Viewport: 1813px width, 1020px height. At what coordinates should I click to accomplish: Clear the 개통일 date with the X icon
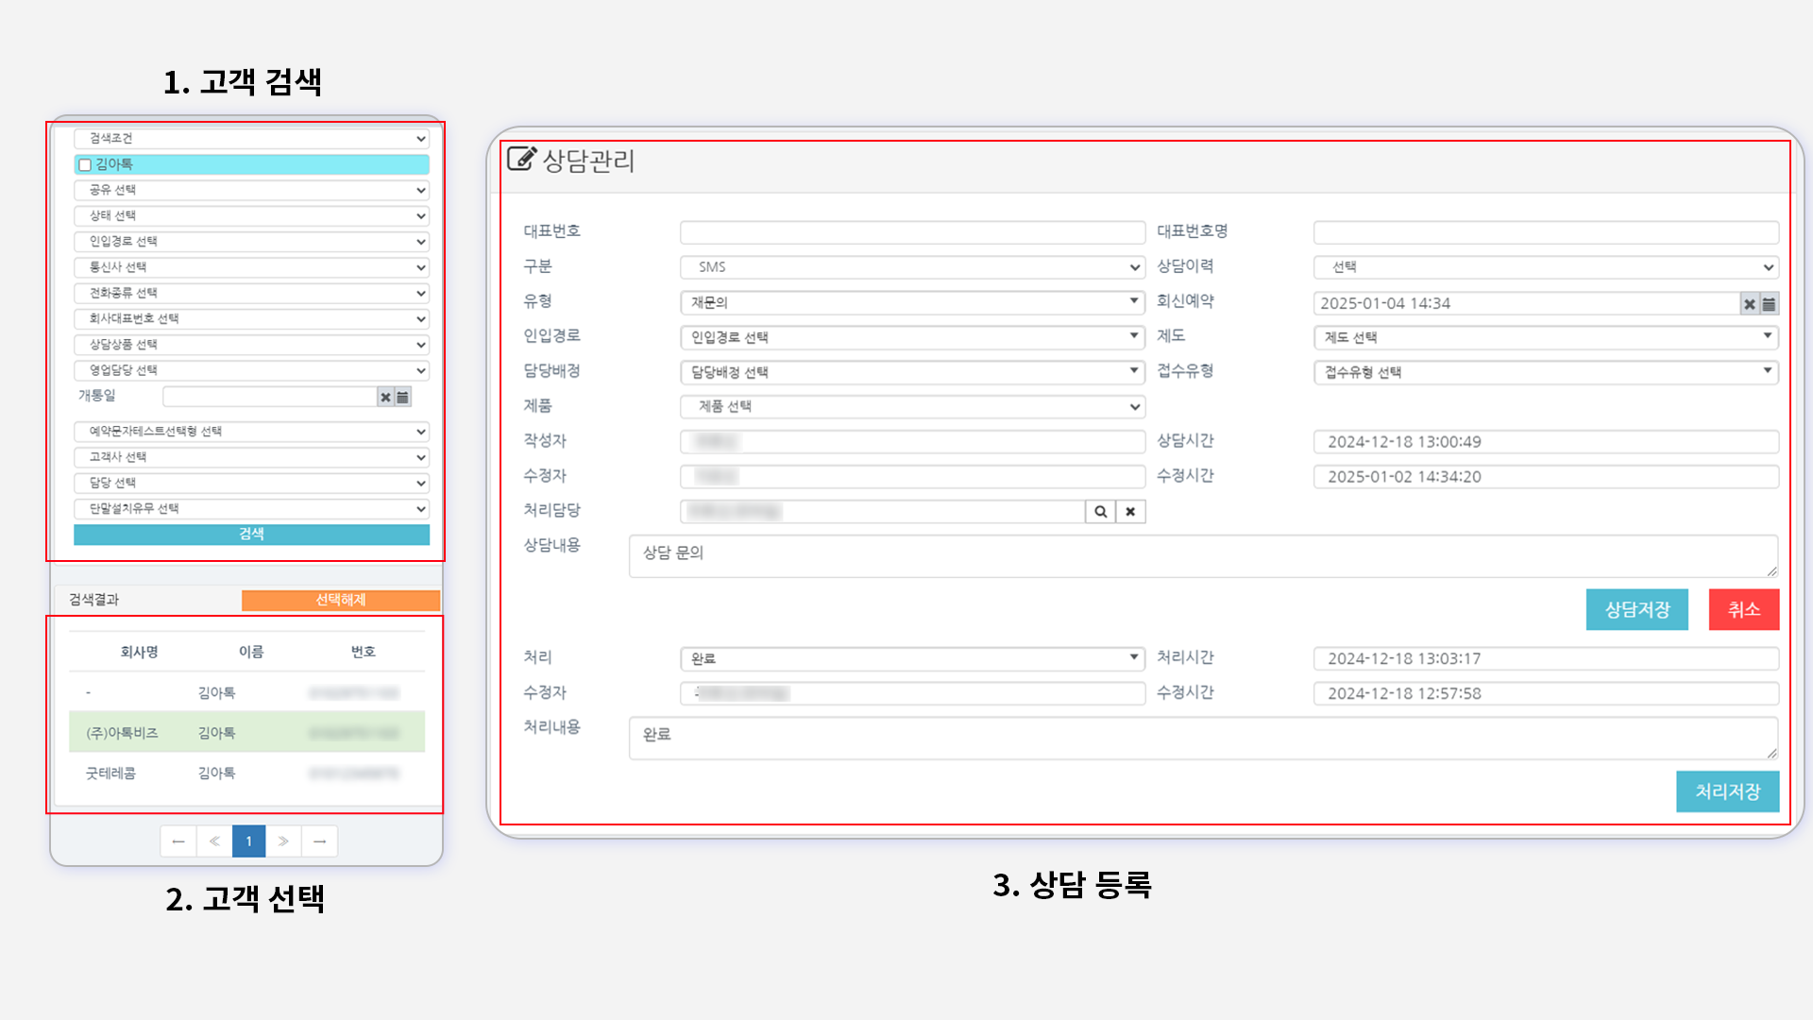tap(385, 398)
